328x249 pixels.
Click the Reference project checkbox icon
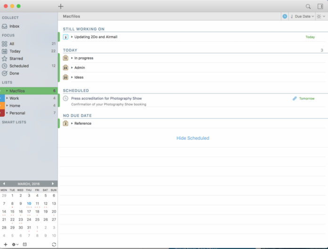[66, 123]
